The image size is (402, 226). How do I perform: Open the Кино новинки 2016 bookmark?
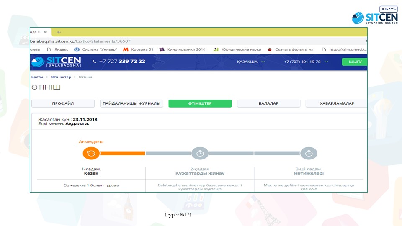pos(183,49)
